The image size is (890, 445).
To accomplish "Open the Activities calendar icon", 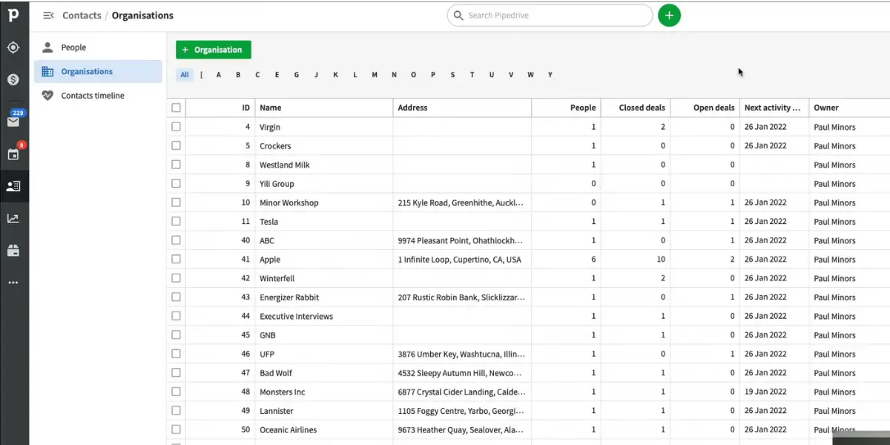I will click(13, 154).
